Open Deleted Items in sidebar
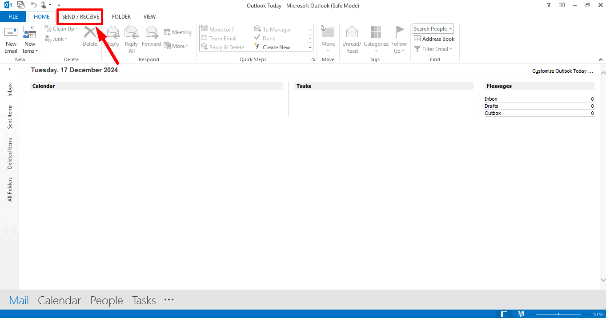This screenshot has height=318, width=606. coord(10,153)
